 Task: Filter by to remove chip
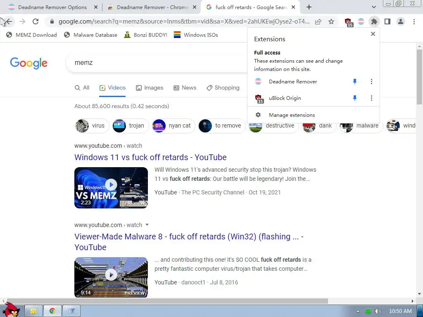pyautogui.click(x=222, y=125)
